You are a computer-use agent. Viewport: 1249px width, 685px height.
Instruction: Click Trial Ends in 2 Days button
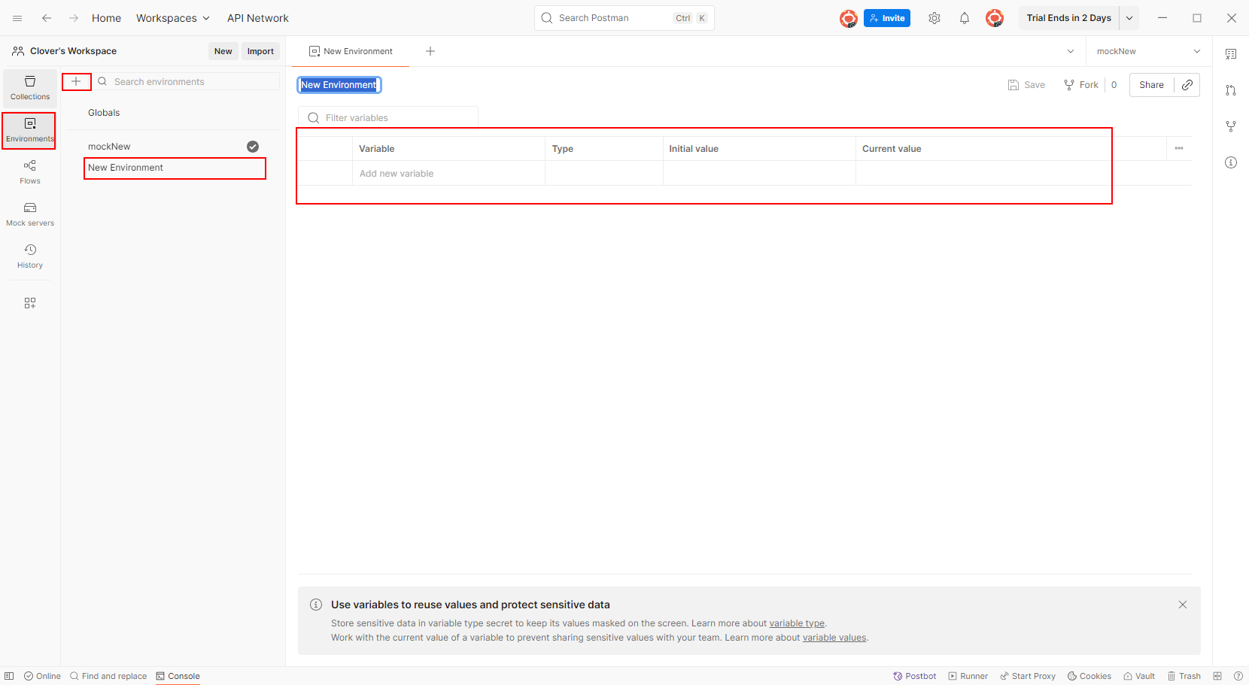1069,18
